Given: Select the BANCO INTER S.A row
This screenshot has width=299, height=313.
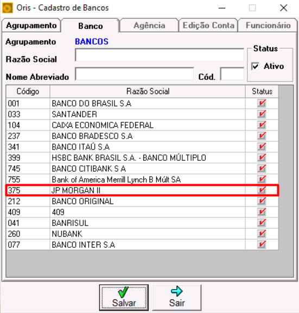Looking at the screenshot, I should coord(142,245).
